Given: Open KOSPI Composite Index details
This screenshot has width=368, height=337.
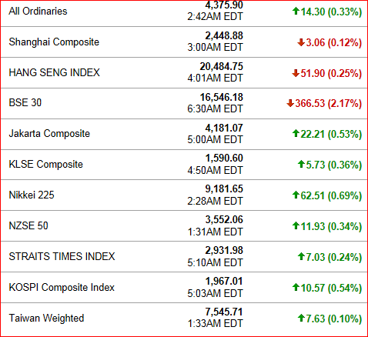Looking at the screenshot, I should [x=62, y=287].
